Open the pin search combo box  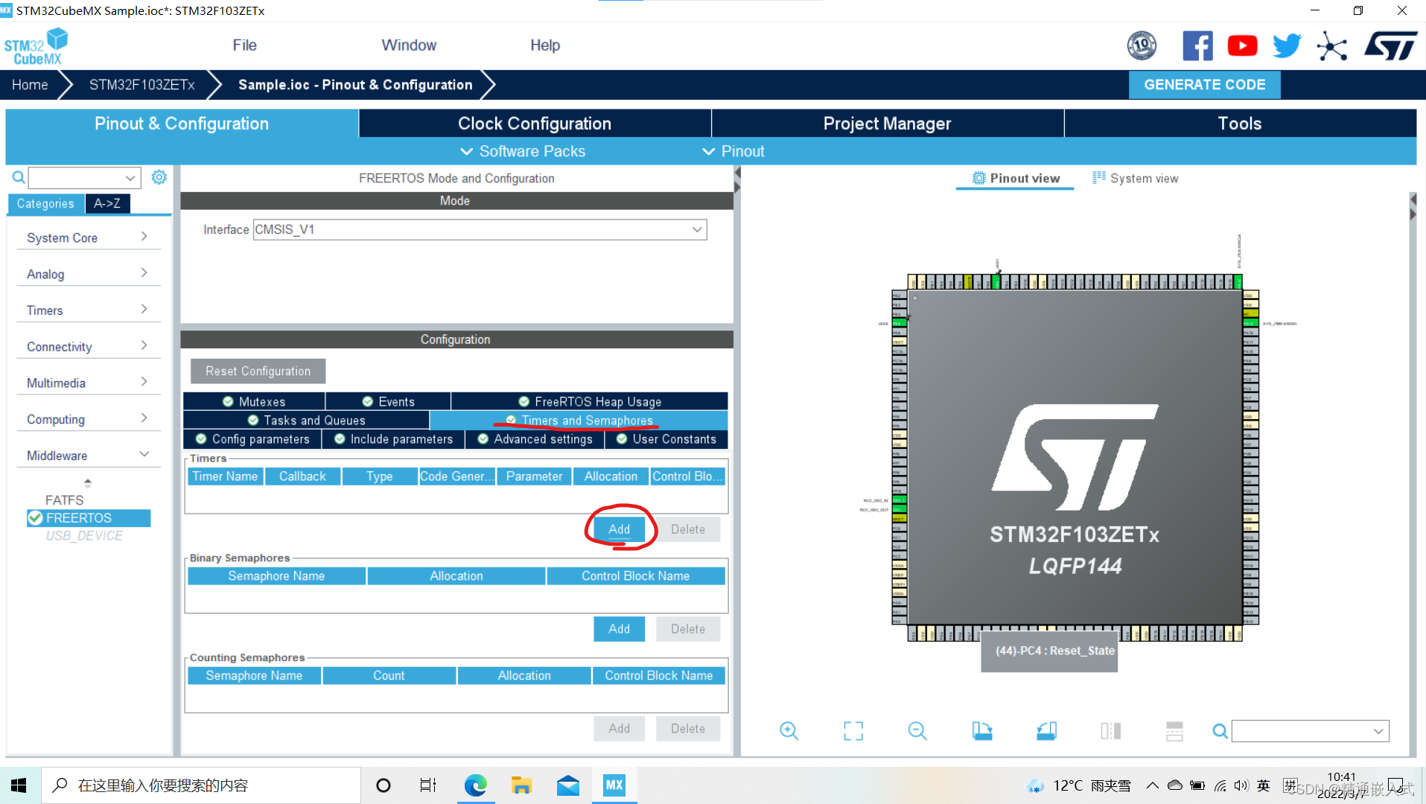1311,731
